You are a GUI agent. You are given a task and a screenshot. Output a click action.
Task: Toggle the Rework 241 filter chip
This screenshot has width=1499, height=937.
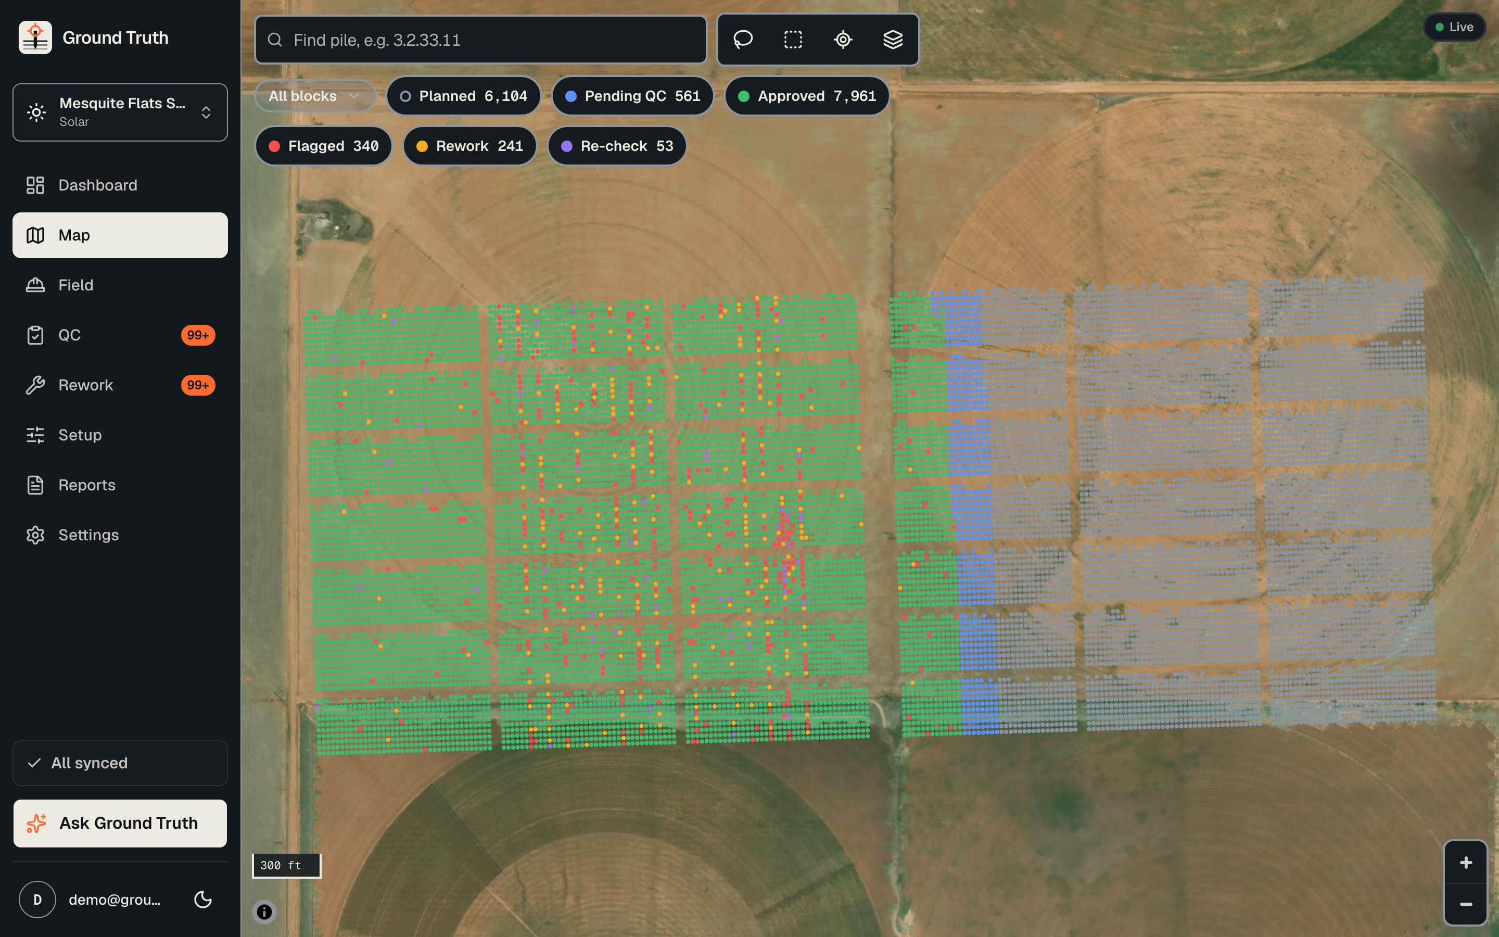[469, 146]
